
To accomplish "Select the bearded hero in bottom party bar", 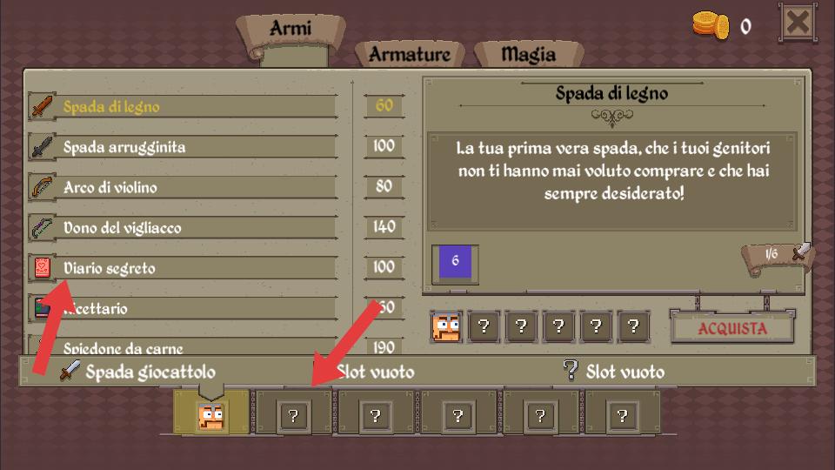I will pos(210,416).
